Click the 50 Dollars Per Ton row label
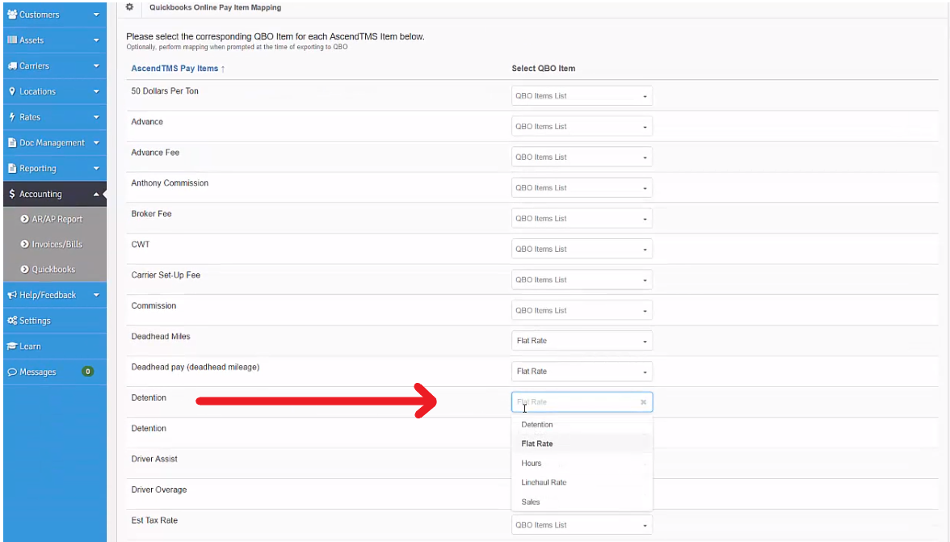 165,90
